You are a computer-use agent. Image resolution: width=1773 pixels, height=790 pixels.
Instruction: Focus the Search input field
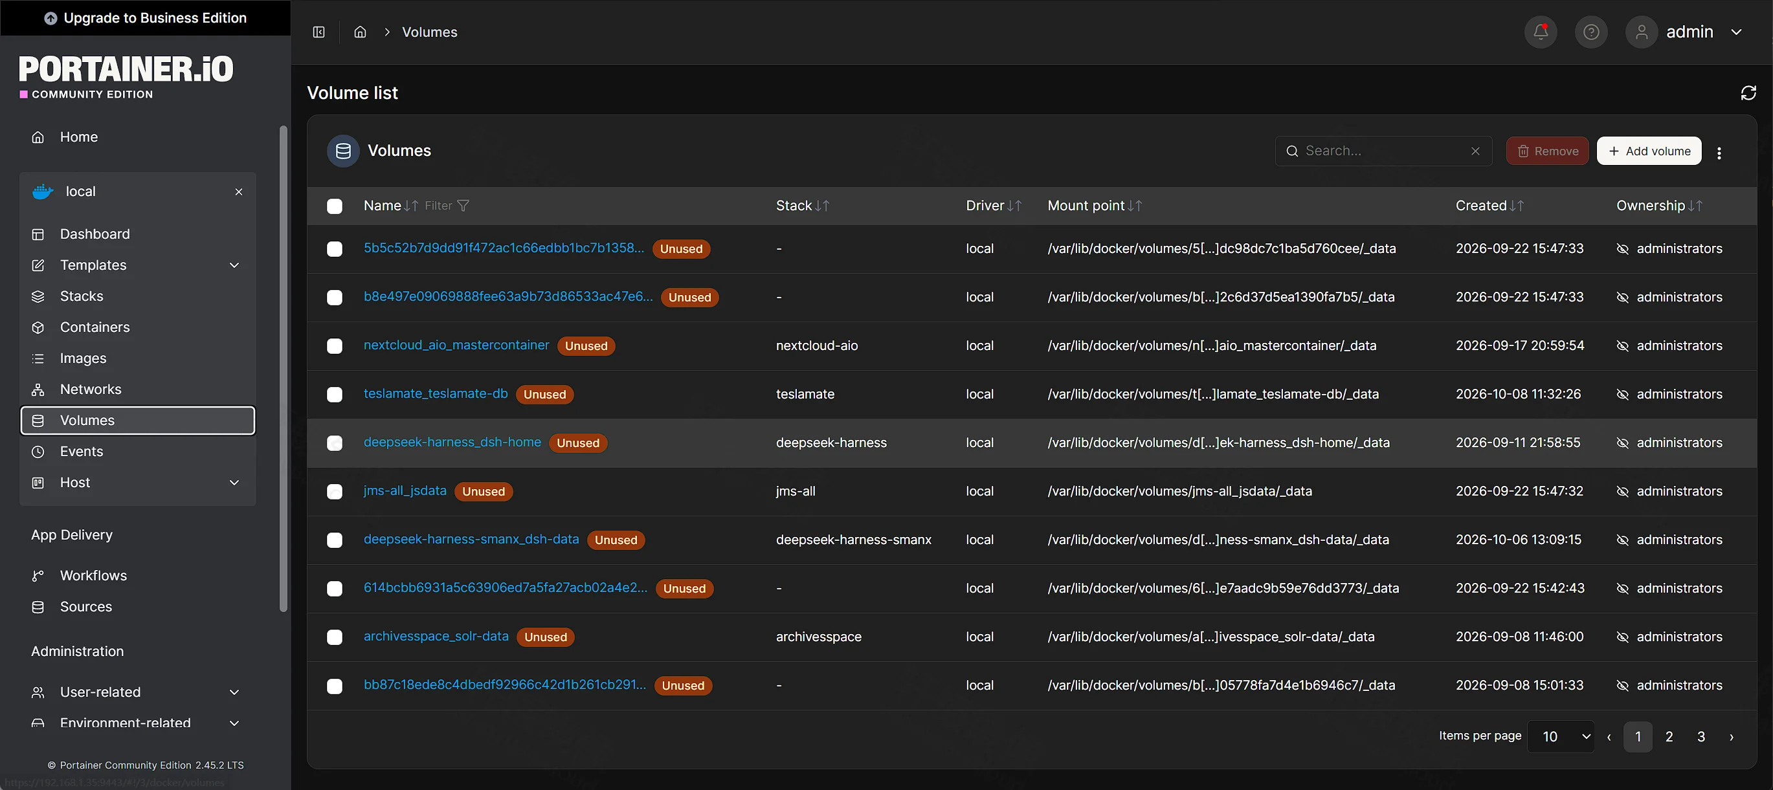coord(1383,151)
